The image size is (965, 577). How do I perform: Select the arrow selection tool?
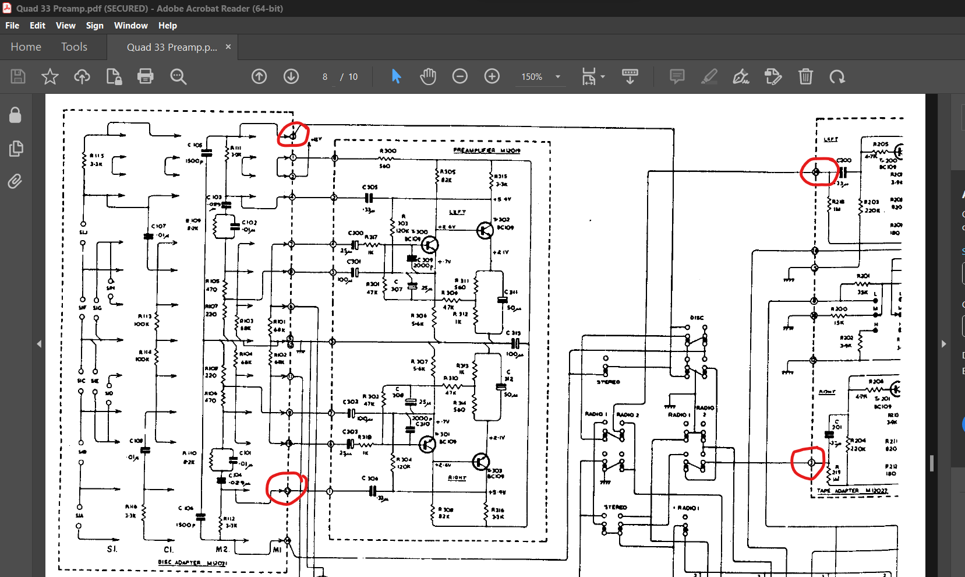click(396, 76)
